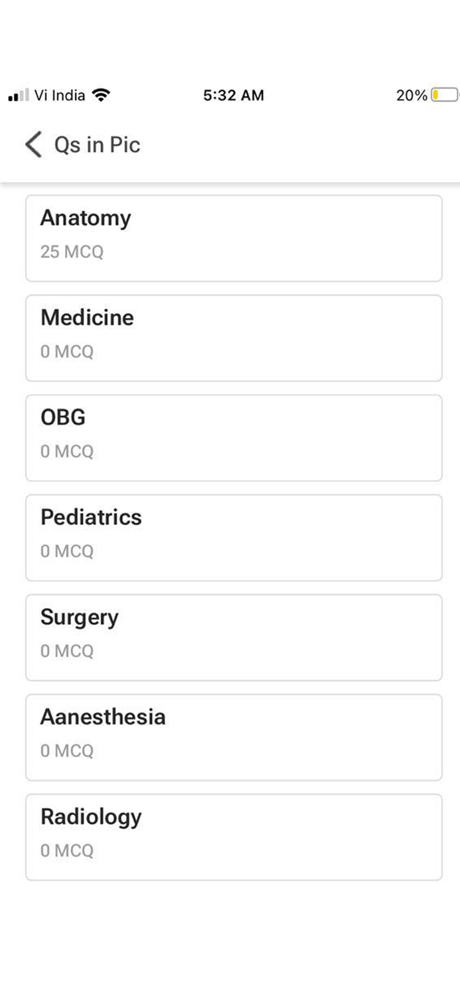Screen dimensions: 460x997
Task: Tap the cellular signal strength icon
Action: [x=19, y=96]
